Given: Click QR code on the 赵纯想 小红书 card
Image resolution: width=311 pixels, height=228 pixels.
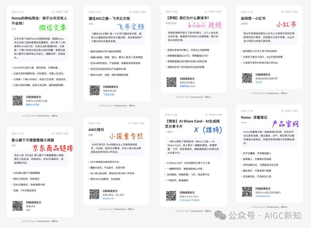Looking at the screenshot, I should tap(247, 78).
